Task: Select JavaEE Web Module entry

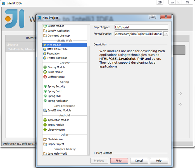Action: click(65, 110)
